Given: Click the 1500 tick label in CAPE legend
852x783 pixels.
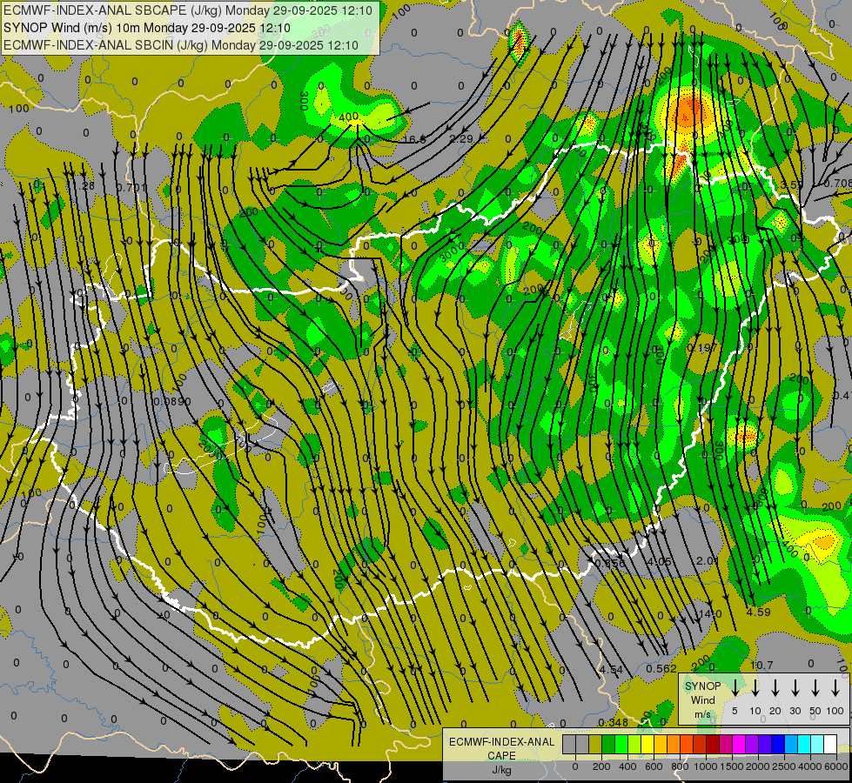Looking at the screenshot, I should click(732, 766).
